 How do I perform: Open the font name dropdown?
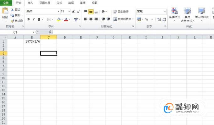tap(59, 12)
